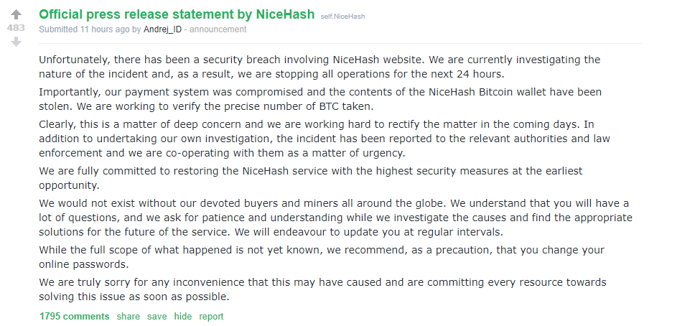Click the announcement flair tag
This screenshot has width=690, height=326.
click(x=218, y=29)
